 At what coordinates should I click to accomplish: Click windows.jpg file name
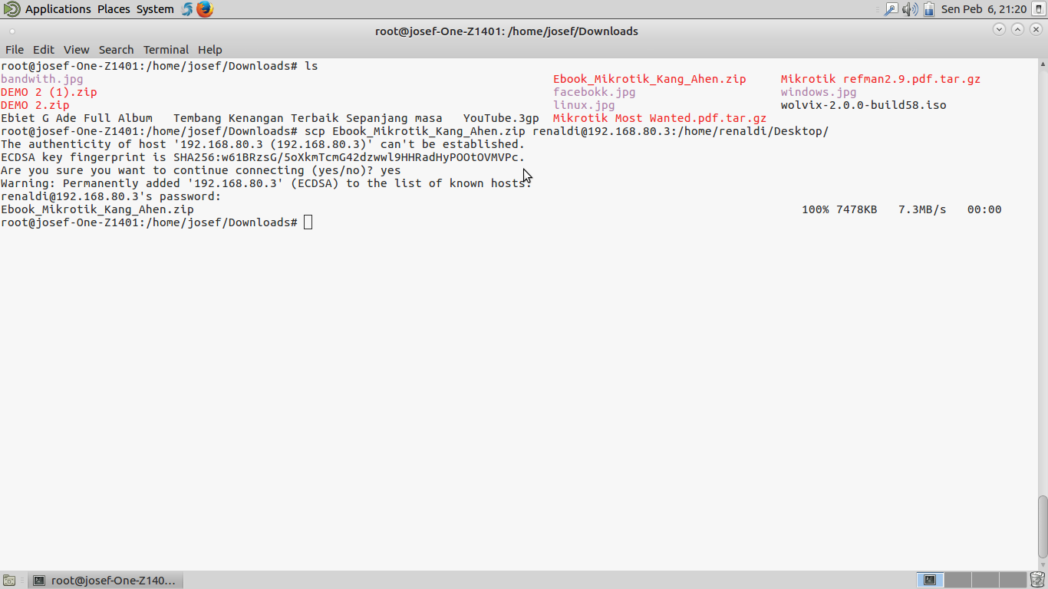tap(819, 92)
